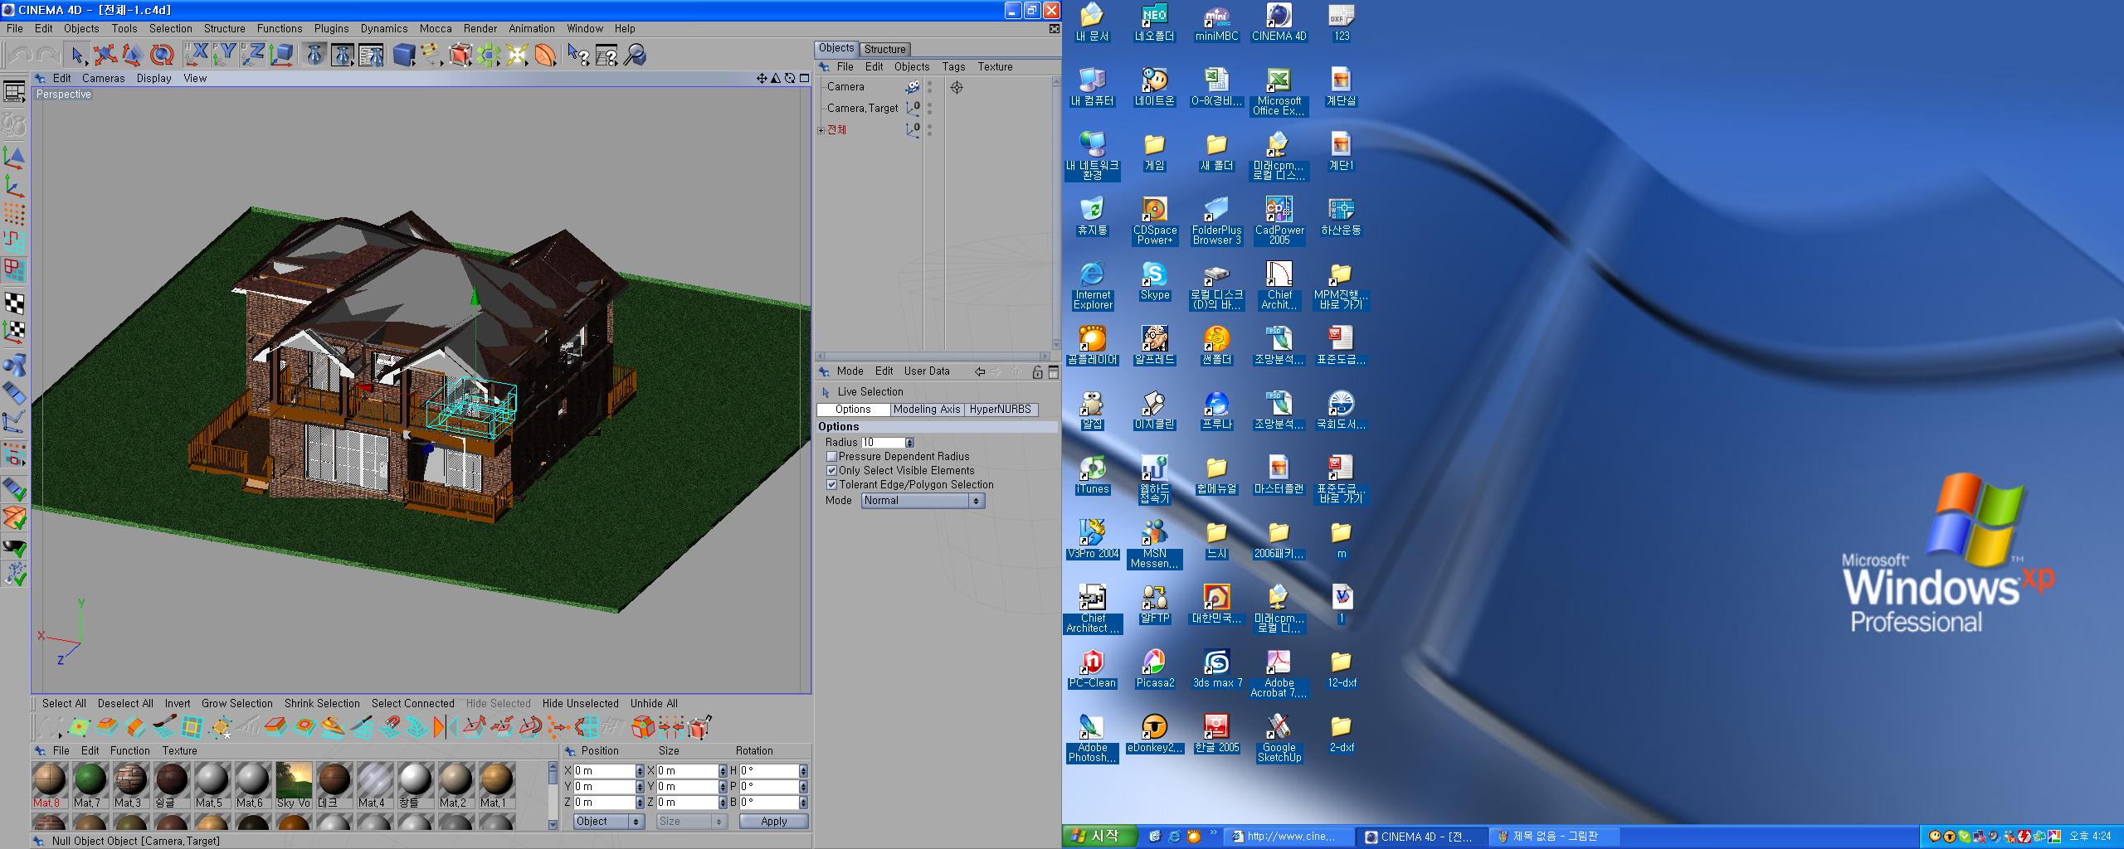The height and width of the screenshot is (849, 2124).
Task: Click Render Active View vase icon
Action: pos(314,56)
